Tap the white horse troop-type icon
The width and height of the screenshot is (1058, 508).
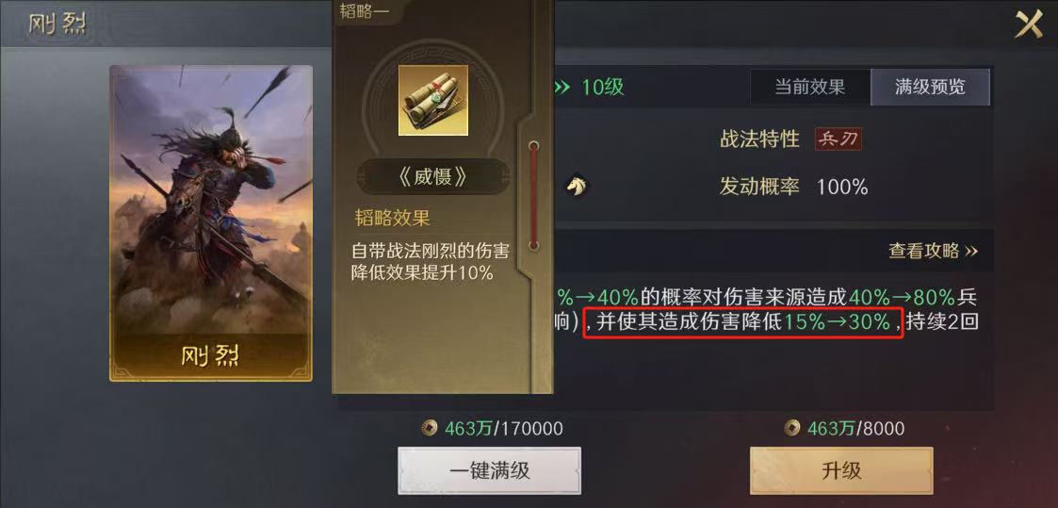(x=576, y=186)
